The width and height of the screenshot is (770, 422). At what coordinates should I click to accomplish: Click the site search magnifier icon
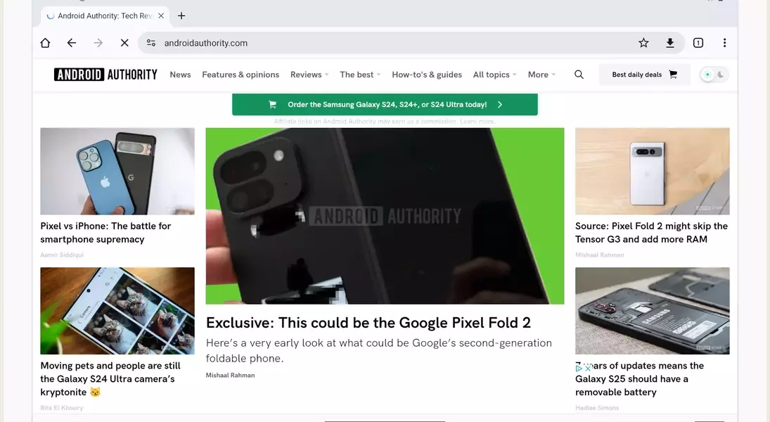coord(579,75)
